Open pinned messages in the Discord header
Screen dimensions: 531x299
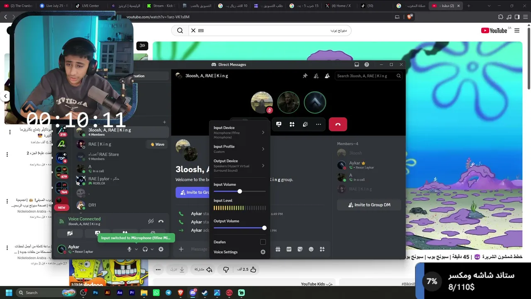pyautogui.click(x=305, y=76)
